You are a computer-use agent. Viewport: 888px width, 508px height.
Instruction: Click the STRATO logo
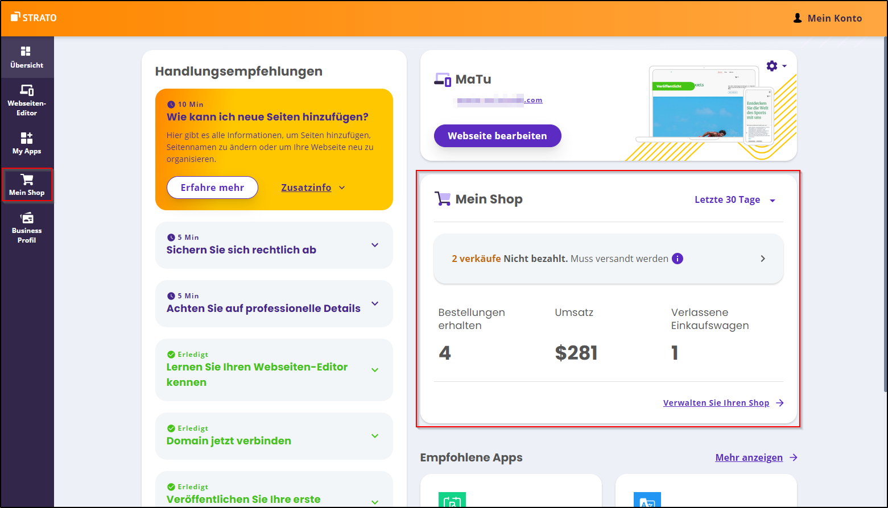click(x=33, y=17)
